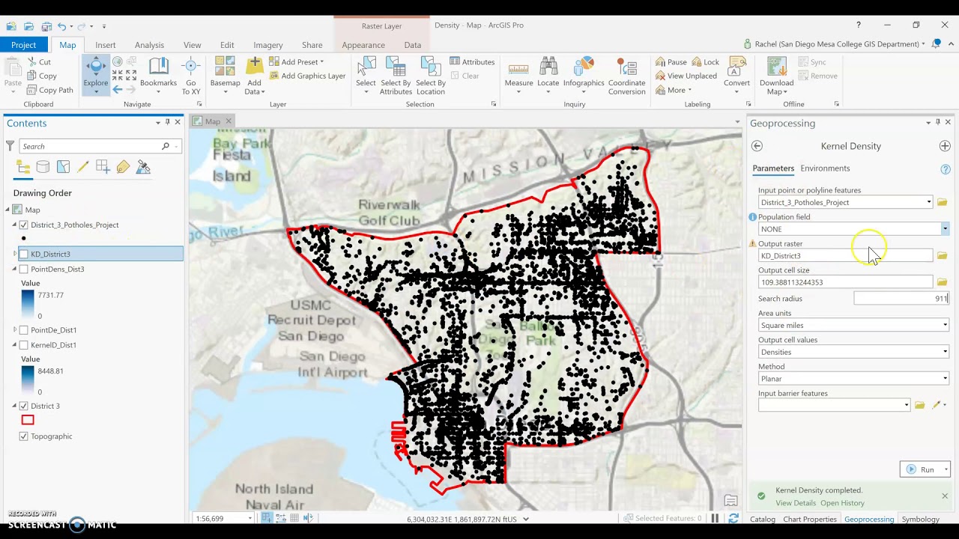Screen dimensions: 959x539
Task: Collapse the Map tree node
Action: pos(8,210)
